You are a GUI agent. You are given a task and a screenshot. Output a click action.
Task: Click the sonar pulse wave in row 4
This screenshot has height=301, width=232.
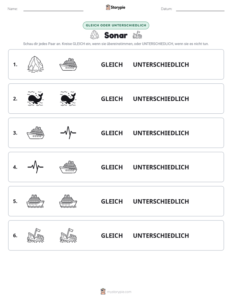(35, 167)
